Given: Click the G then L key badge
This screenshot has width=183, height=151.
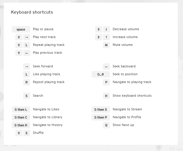Looking at the screenshot, I should click(x=21, y=109).
